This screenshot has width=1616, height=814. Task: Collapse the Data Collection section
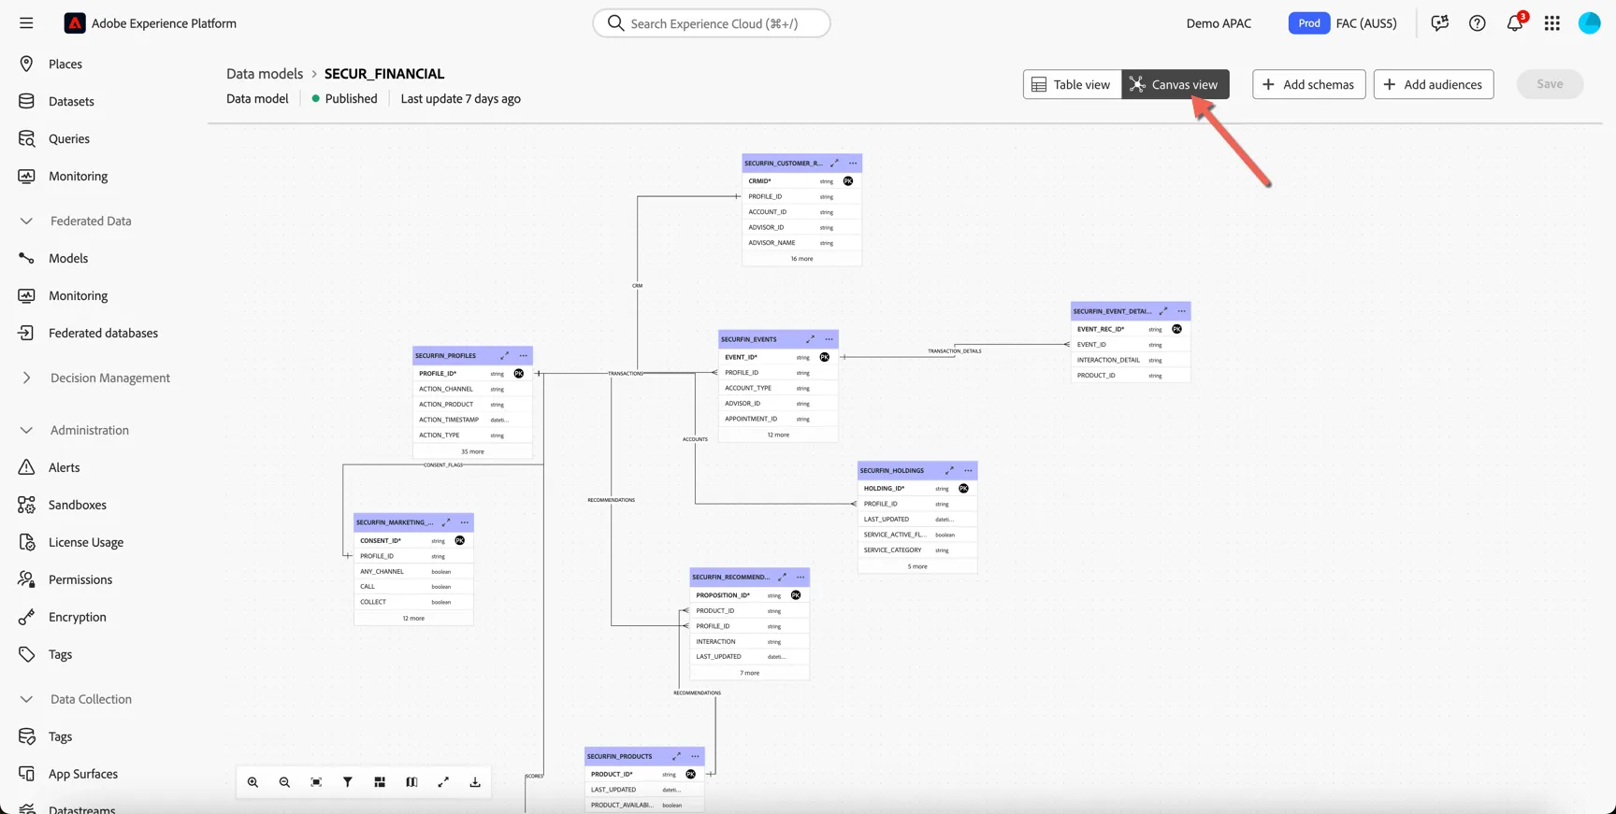(26, 700)
